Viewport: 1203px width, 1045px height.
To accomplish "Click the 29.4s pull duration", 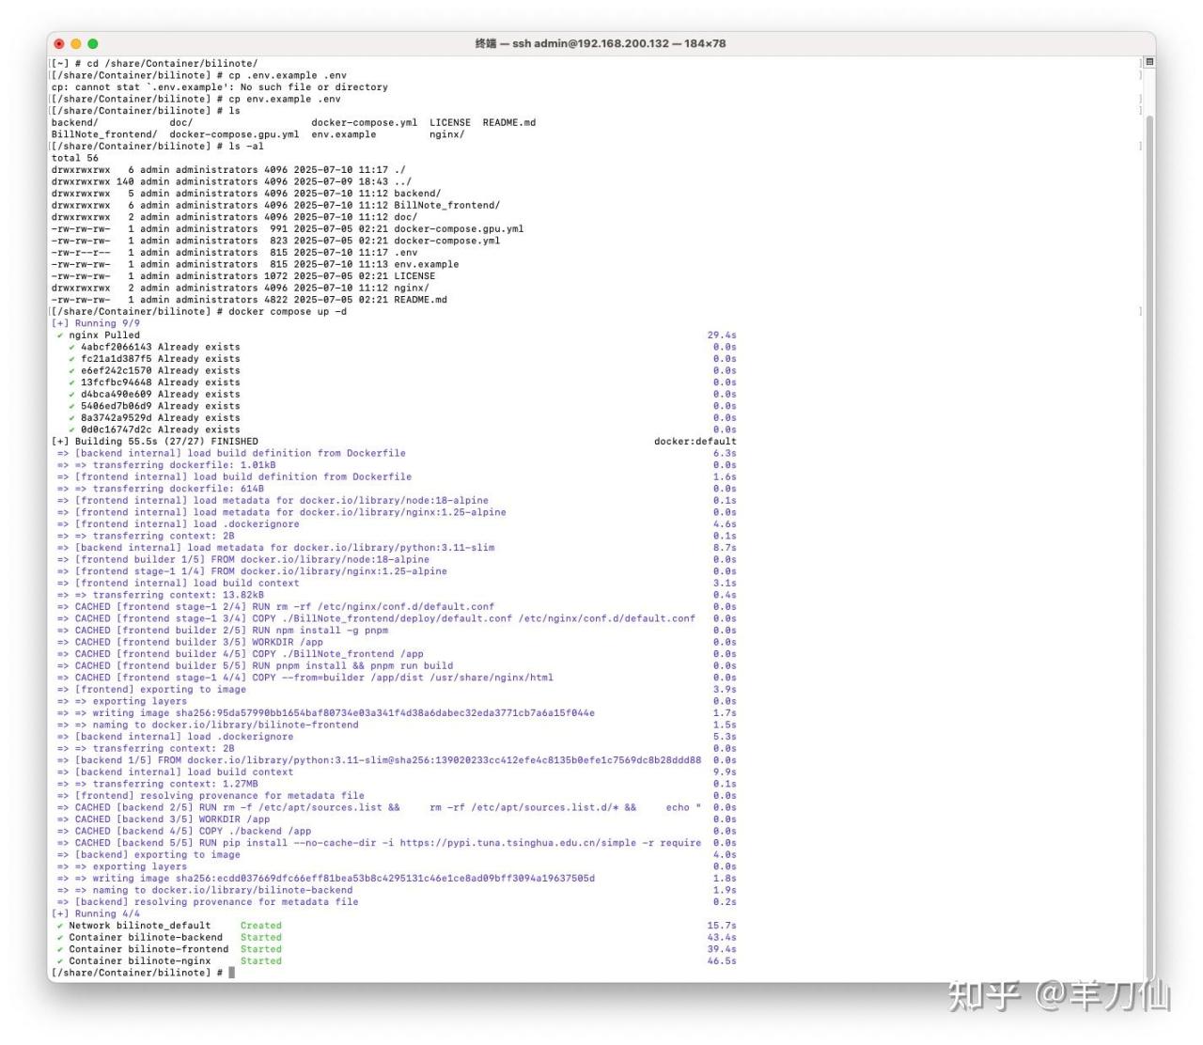I will tap(722, 335).
